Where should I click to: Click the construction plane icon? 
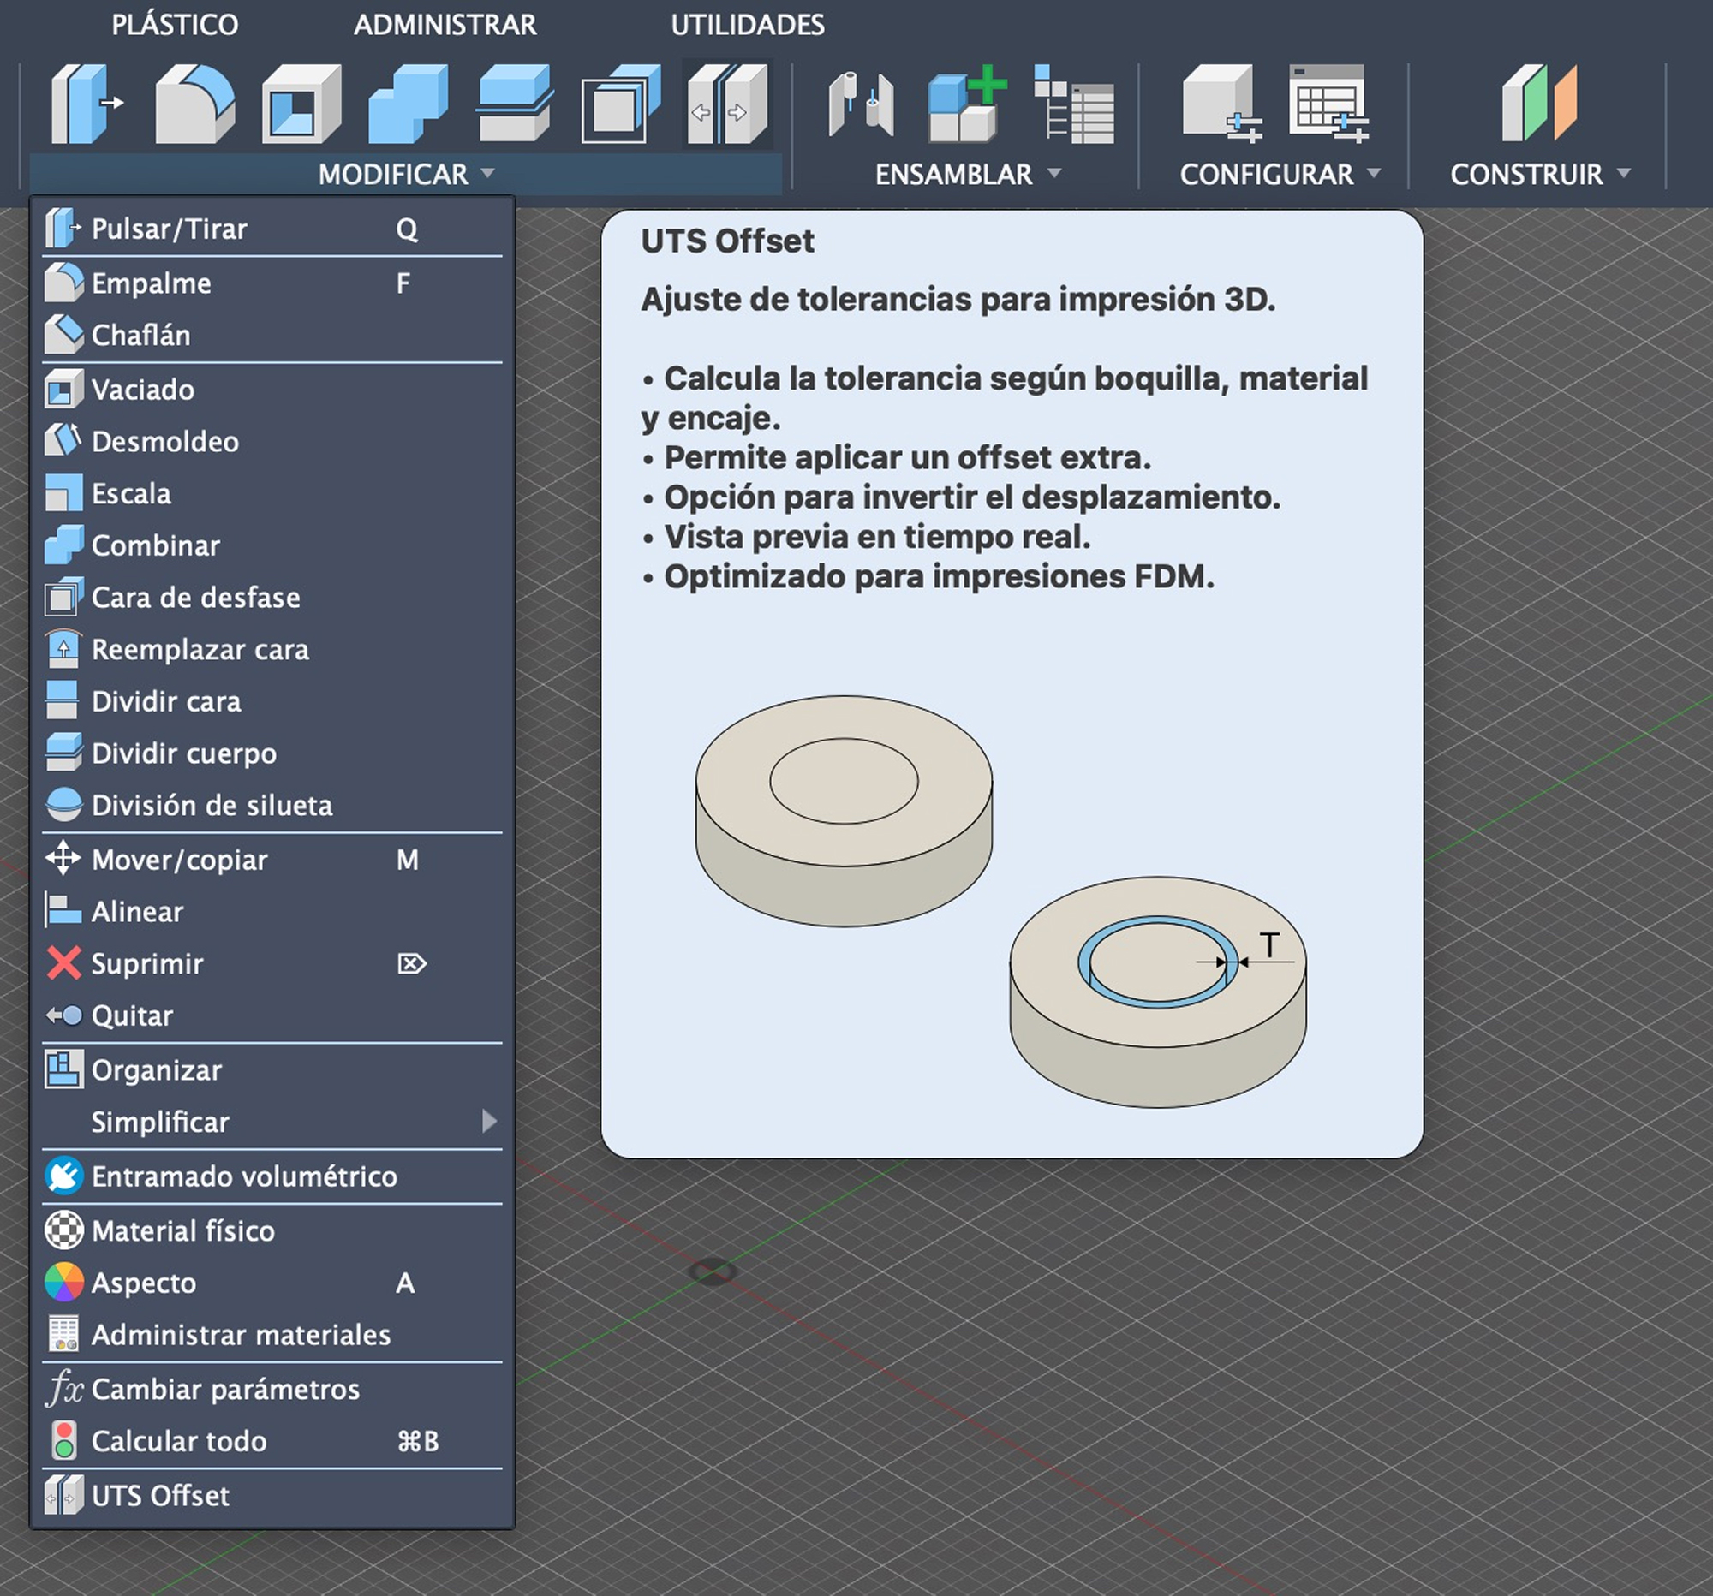pos(1538,104)
